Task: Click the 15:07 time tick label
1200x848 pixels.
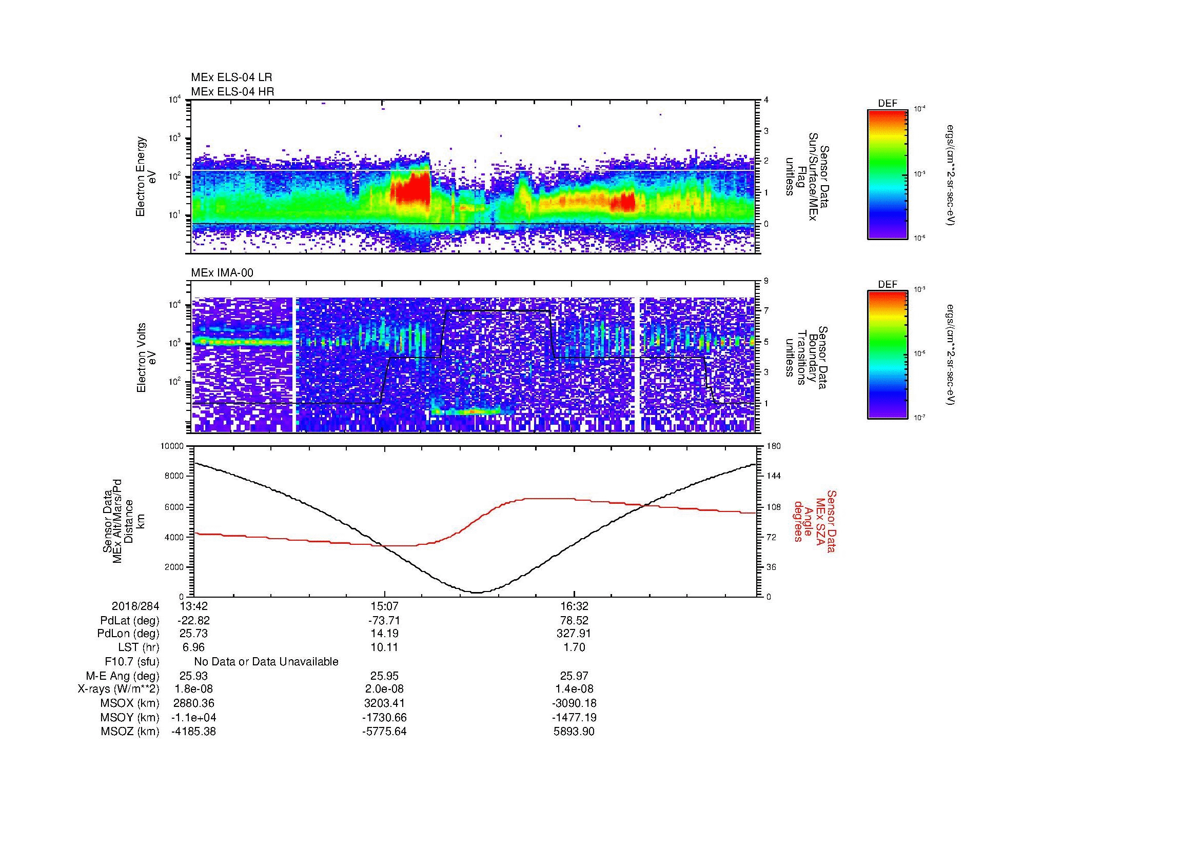Action: click(x=384, y=606)
